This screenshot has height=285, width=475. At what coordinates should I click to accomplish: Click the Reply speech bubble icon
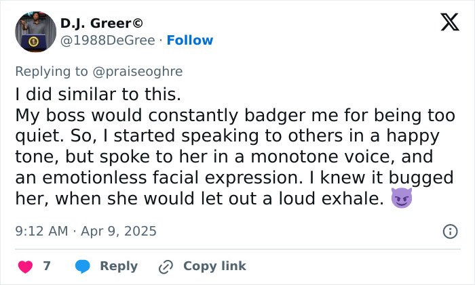point(82,266)
